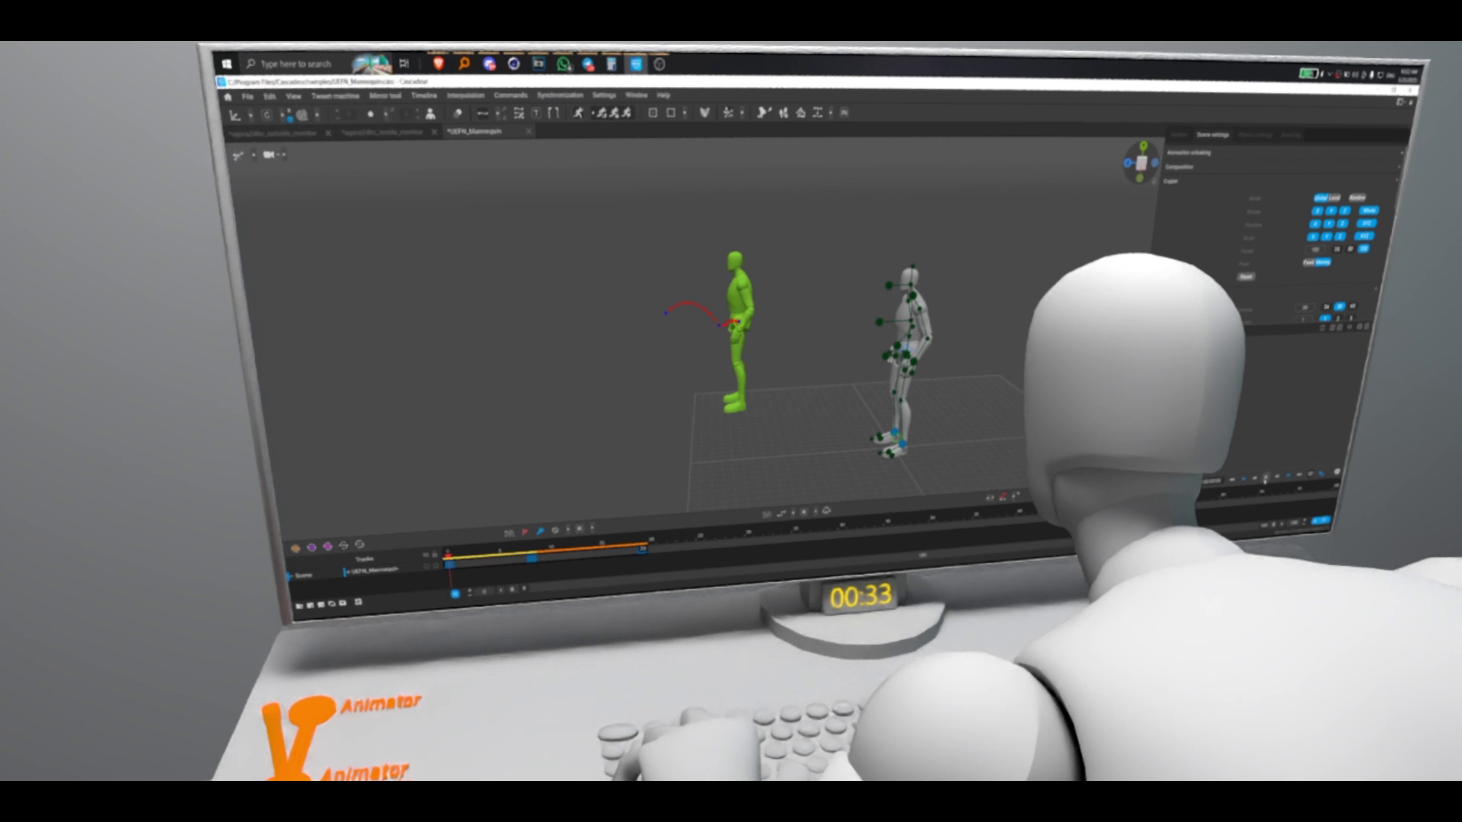Screen dimensions: 1462x822
Task: Toggle Local mode in Copier panel
Action: tap(1335, 198)
